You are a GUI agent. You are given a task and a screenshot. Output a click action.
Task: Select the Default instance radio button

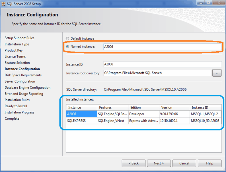coord(67,38)
